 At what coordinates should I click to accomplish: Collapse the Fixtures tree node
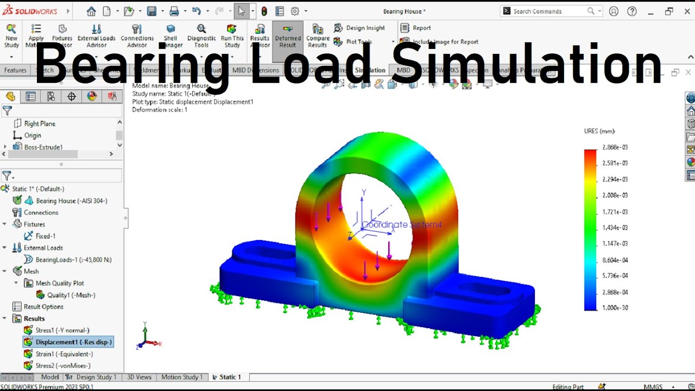(x=5, y=224)
